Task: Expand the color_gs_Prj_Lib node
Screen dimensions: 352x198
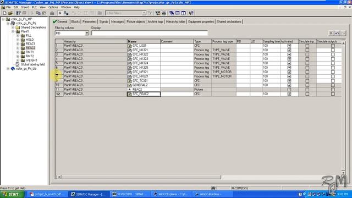Action: (x=8, y=69)
